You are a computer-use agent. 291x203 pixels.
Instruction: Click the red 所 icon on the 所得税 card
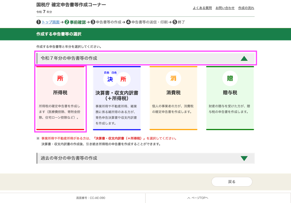coord(60,79)
